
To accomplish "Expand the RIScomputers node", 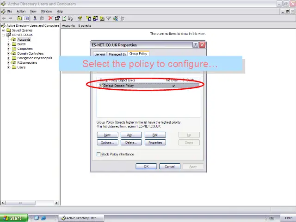I will pyautogui.click(x=9, y=63).
